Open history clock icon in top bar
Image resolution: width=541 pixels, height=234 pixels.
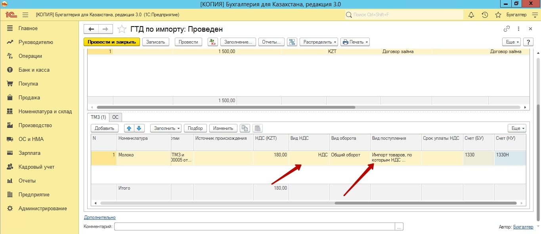(485, 15)
